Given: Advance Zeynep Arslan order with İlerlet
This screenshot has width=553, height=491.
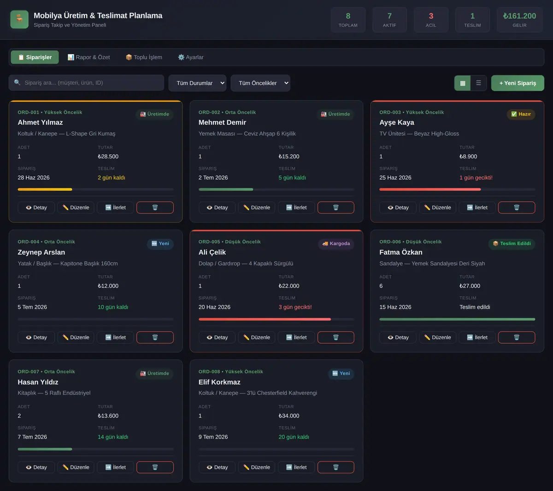Looking at the screenshot, I should [115, 337].
